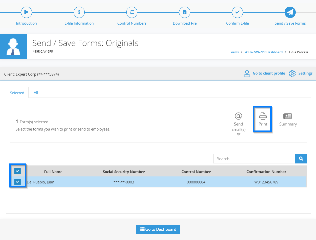
Task: Click the Introduction step play icon
Action: (26, 12)
